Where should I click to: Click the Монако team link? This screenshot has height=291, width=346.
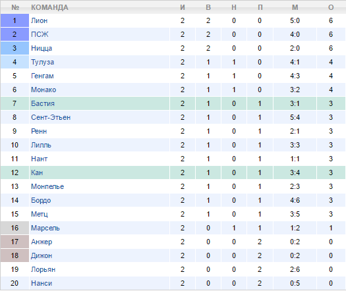(x=43, y=90)
